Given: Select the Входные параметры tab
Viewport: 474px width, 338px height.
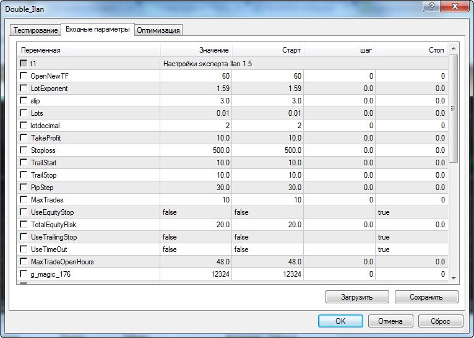Looking at the screenshot, I should pyautogui.click(x=97, y=30).
